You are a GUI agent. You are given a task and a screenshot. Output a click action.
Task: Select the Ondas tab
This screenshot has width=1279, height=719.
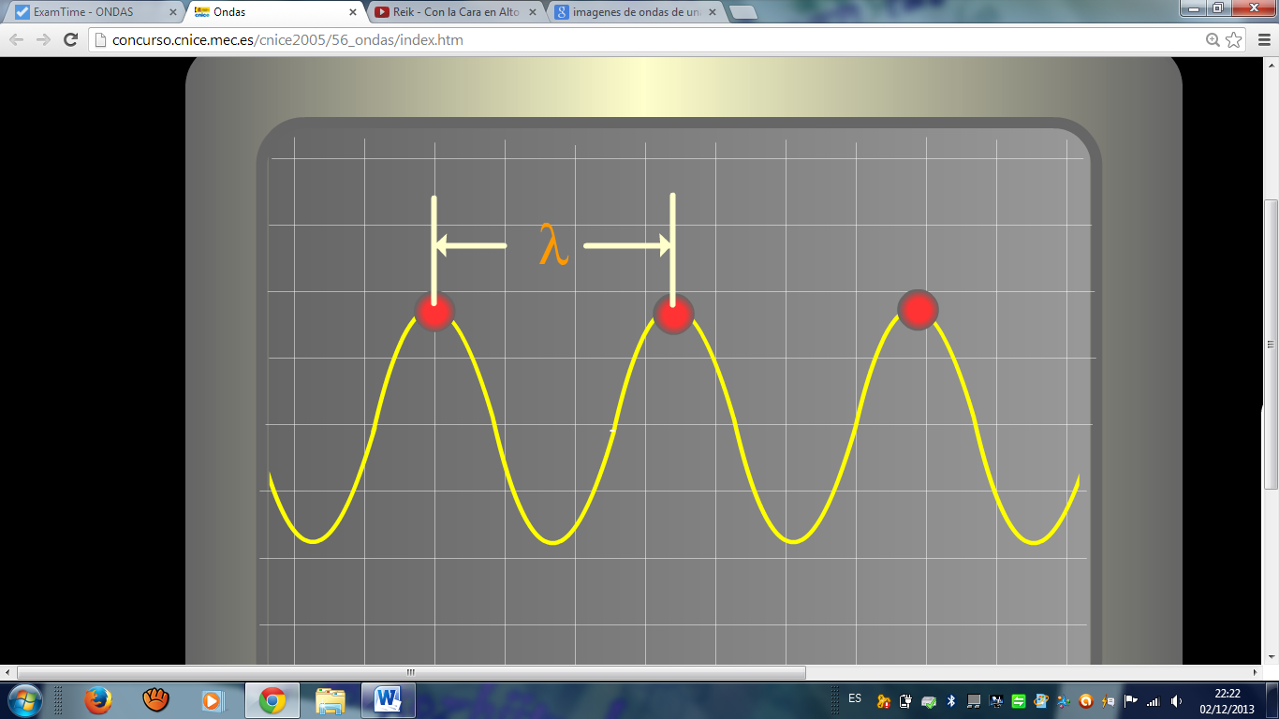273,12
